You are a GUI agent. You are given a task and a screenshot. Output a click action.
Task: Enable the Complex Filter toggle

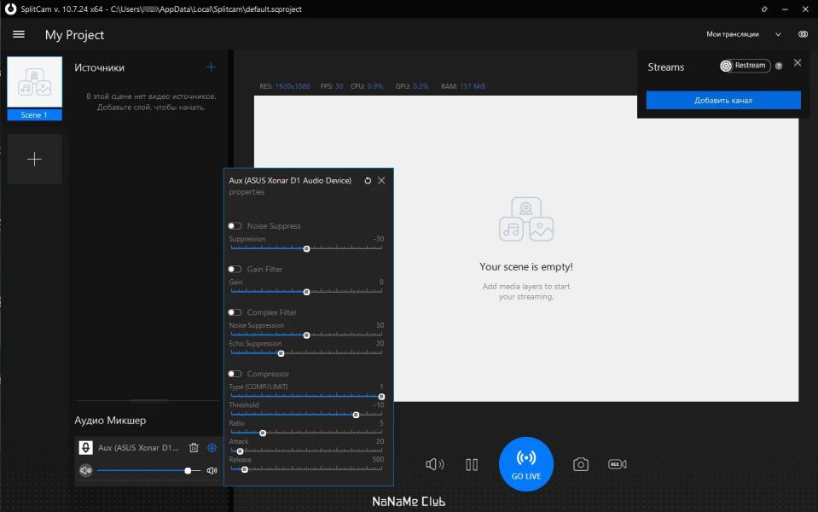coord(235,312)
